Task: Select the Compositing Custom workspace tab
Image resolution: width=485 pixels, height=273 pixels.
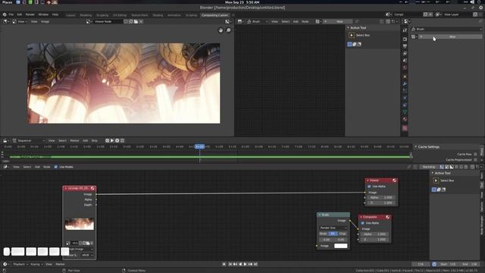Action: point(214,15)
